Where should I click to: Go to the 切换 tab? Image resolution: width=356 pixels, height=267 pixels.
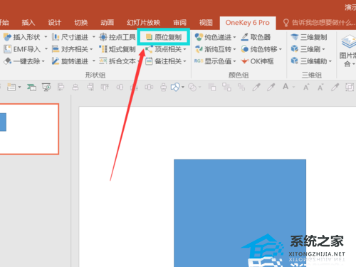[x=81, y=23]
